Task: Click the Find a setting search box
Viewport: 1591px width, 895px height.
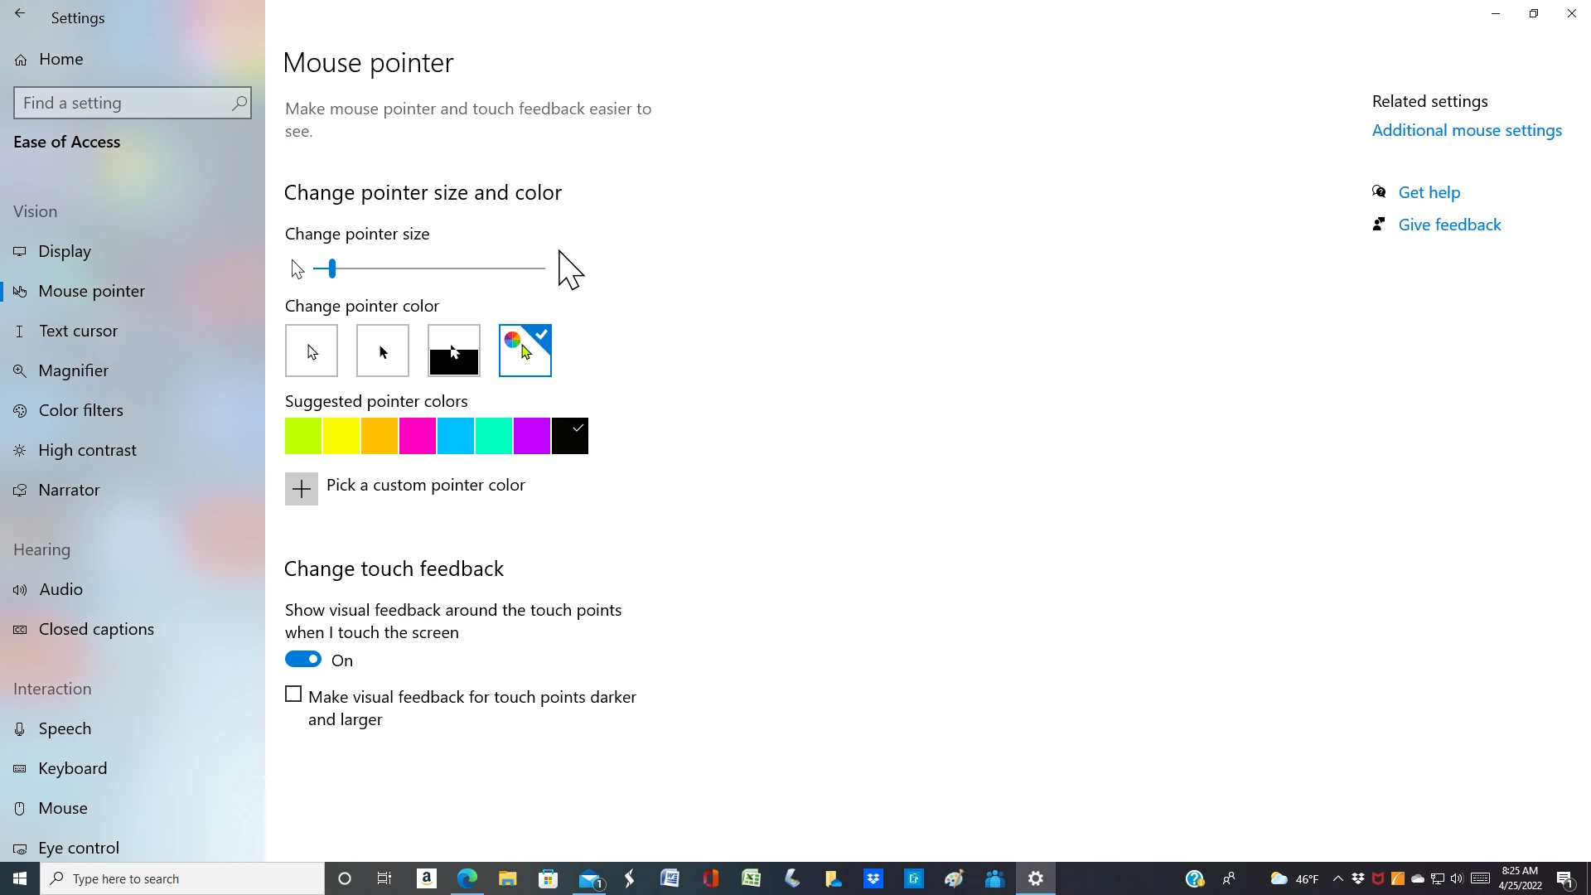Action: [x=124, y=104]
